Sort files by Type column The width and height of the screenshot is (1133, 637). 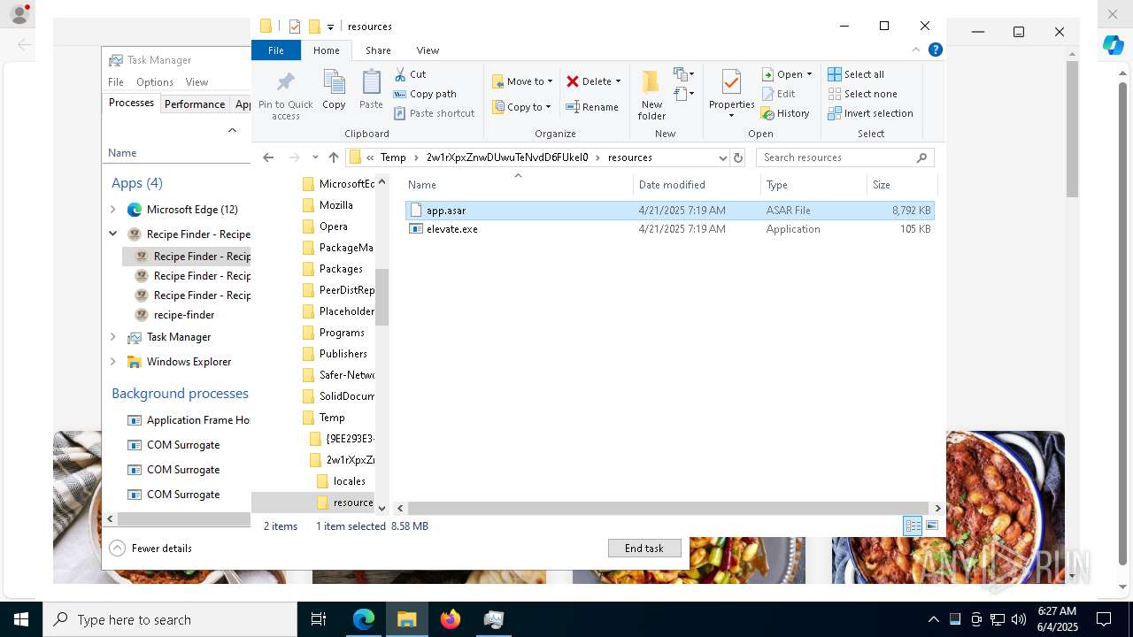pos(813,185)
